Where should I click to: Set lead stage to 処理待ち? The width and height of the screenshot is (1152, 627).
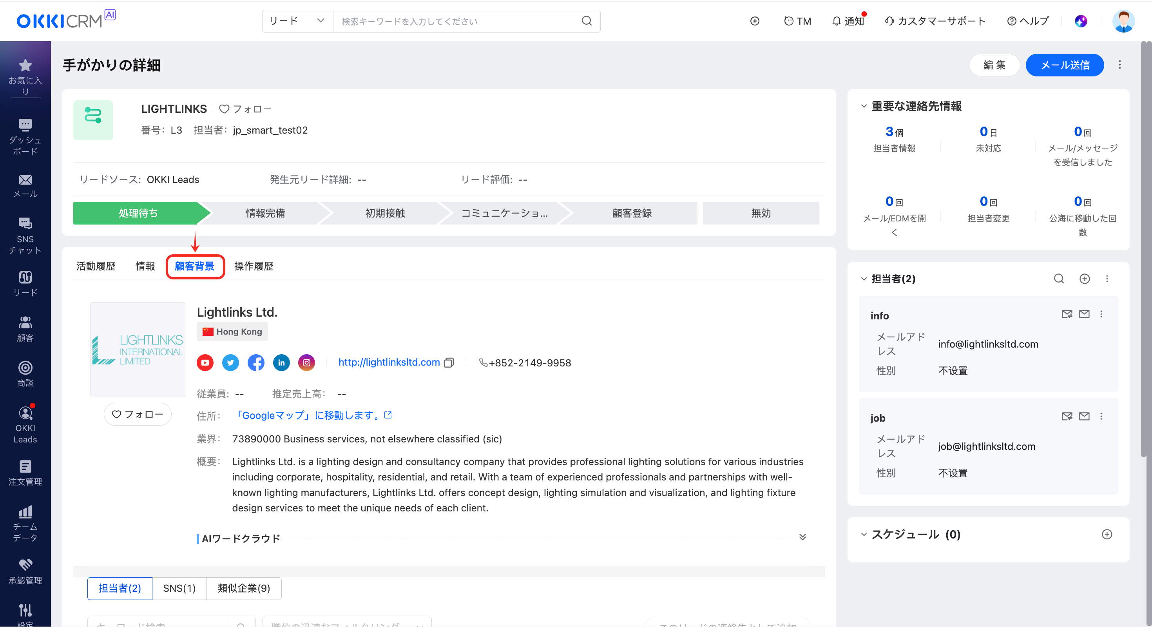tap(138, 213)
